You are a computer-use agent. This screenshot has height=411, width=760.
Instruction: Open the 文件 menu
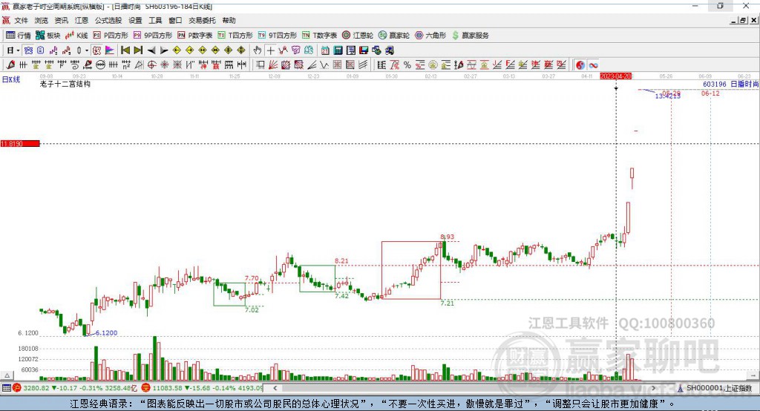click(22, 20)
